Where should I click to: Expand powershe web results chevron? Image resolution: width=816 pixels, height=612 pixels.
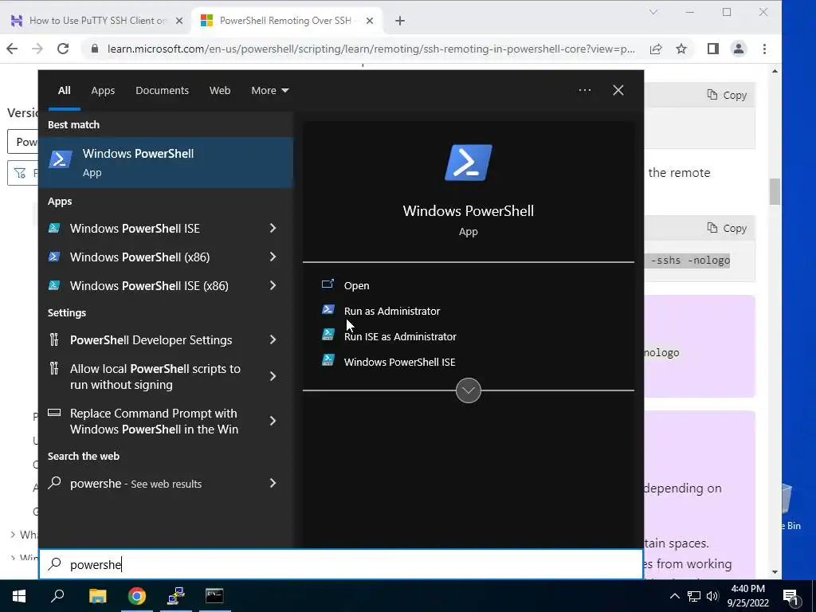(x=273, y=483)
